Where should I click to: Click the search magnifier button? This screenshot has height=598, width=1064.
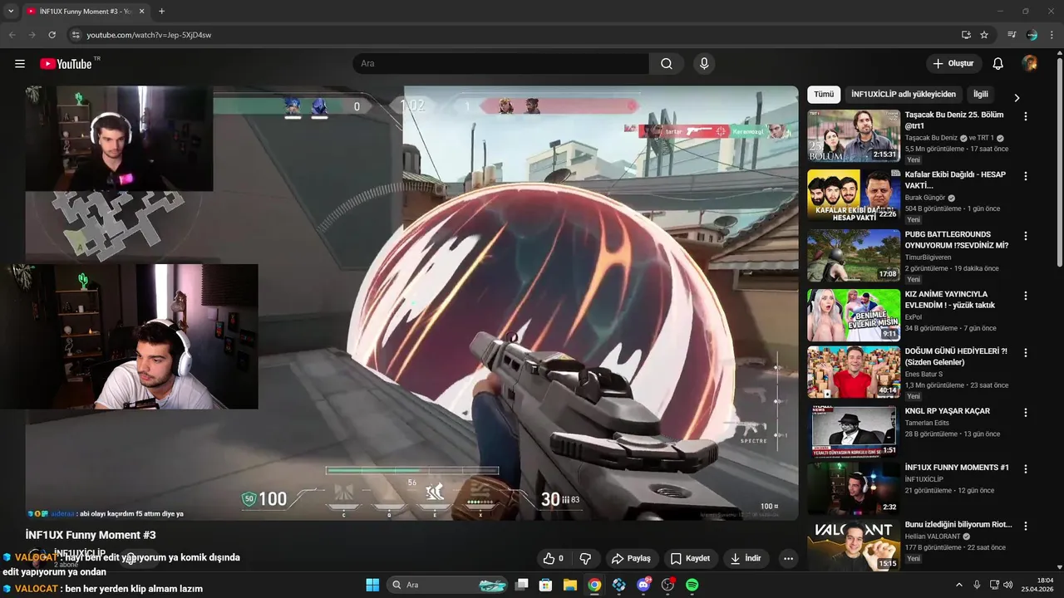pos(667,64)
